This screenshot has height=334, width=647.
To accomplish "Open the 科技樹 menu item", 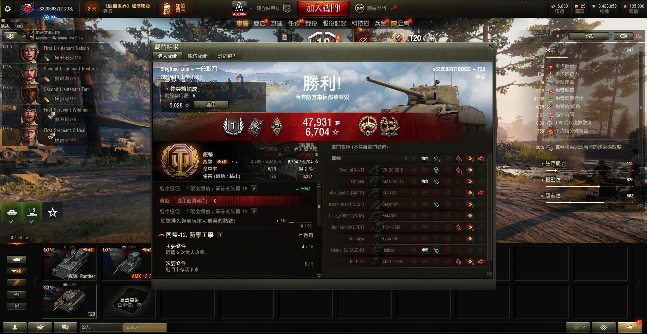I will click(360, 23).
